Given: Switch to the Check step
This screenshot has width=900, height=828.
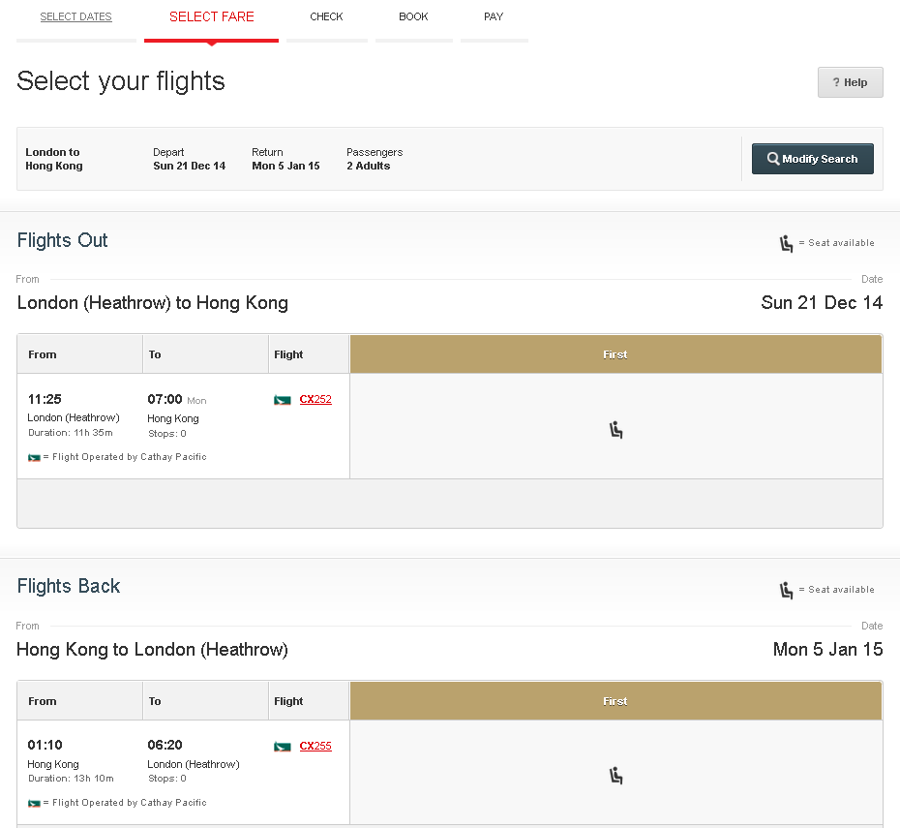Looking at the screenshot, I should click(x=326, y=17).
